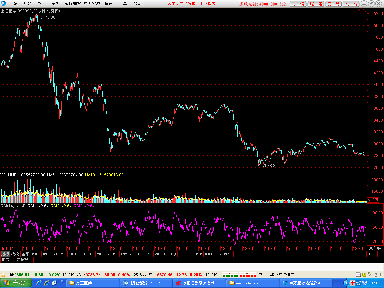Image resolution: width=384 pixels, height=288 pixels.
Task: Open the 港股期货 menu
Action: [x=72, y=3]
